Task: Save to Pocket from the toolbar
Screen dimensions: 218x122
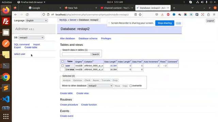Action: pos(157,15)
